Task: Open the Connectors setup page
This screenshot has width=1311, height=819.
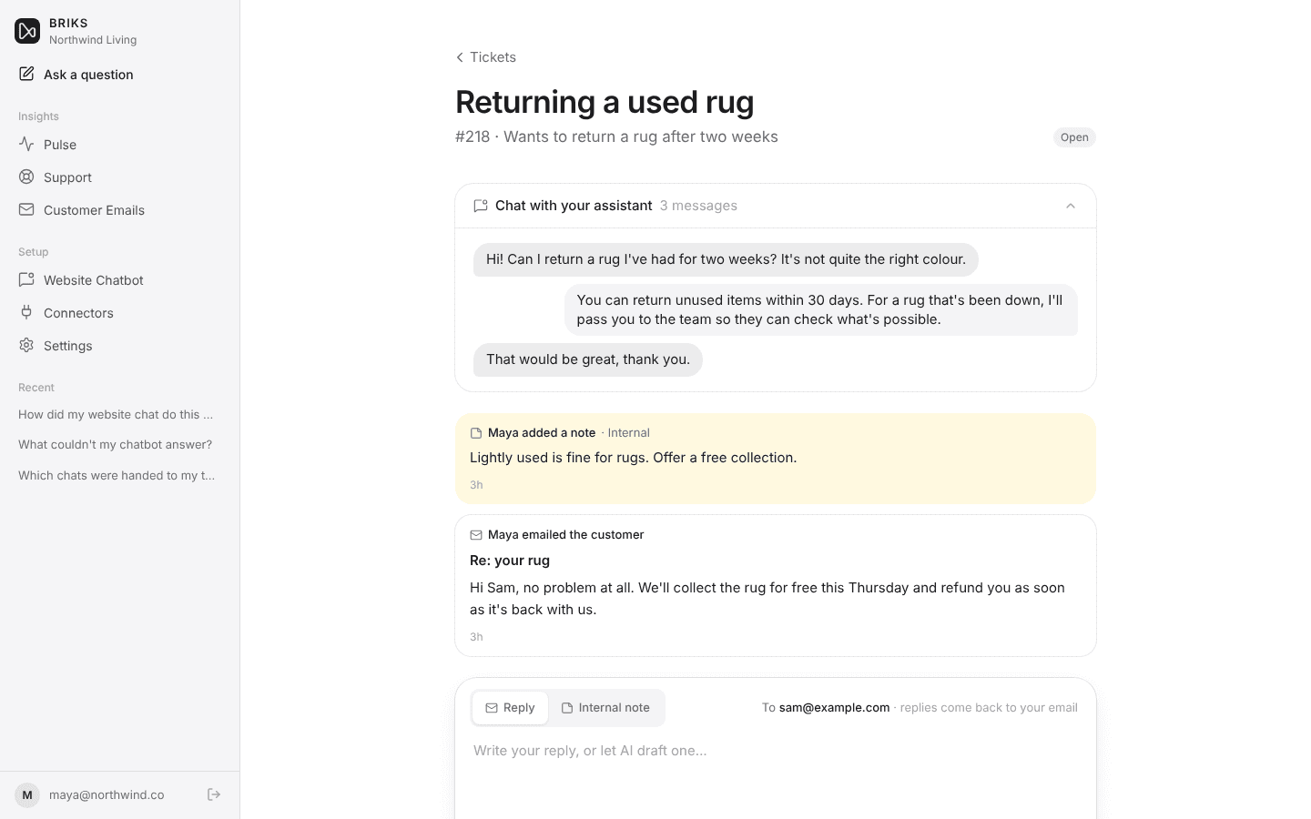Action: 120,312
